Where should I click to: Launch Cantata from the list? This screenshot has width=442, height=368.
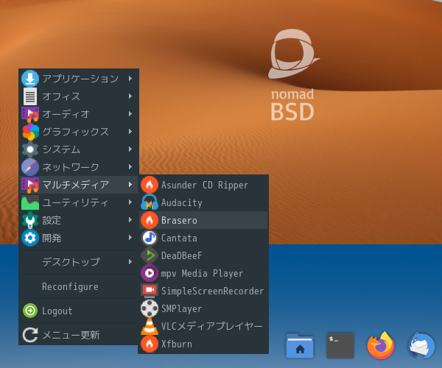tap(203, 238)
